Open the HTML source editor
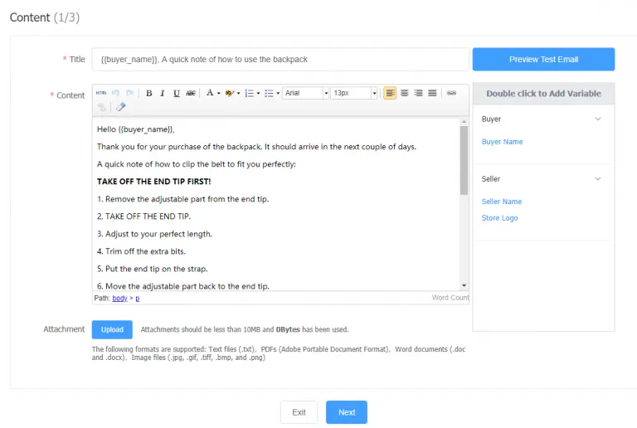The image size is (637, 428). (101, 94)
